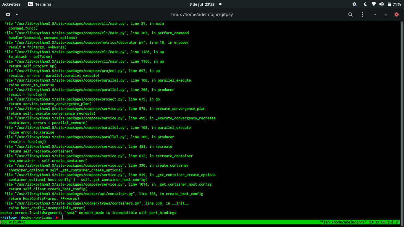
Task: Select tmux window 0:fish*Z in status bar
Action: click(x=17, y=222)
